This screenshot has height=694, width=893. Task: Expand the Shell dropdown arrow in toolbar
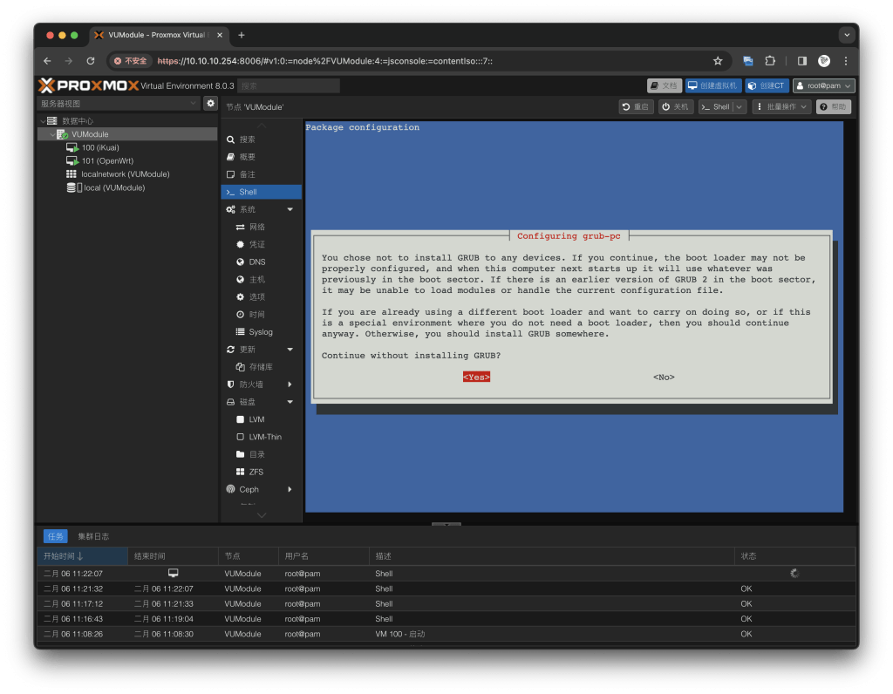(740, 106)
